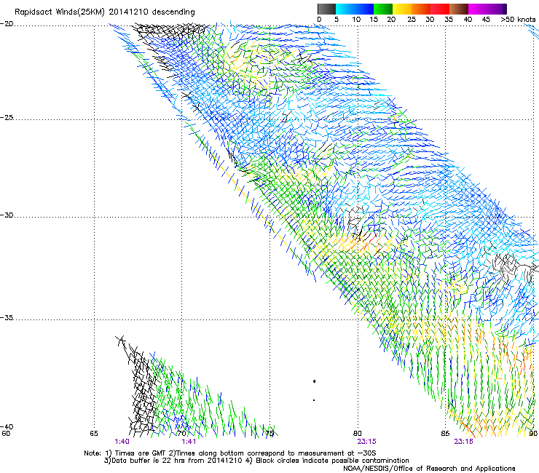
Task: Click the '-40' latitude axis label
Action: [x=7, y=426]
